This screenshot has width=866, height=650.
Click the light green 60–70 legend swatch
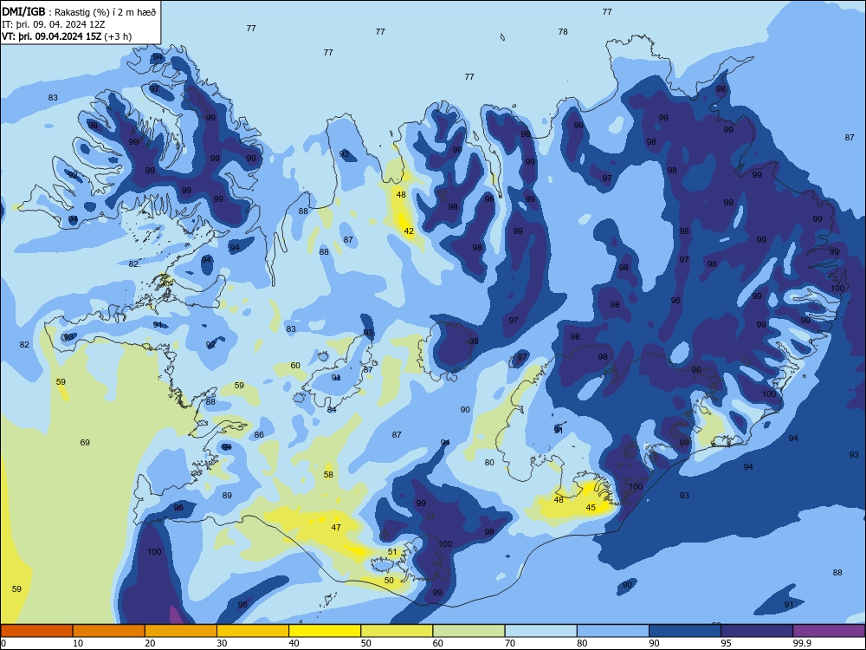pos(469,631)
